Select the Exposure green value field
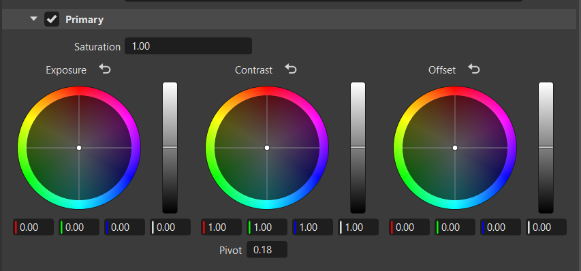 coord(79,227)
